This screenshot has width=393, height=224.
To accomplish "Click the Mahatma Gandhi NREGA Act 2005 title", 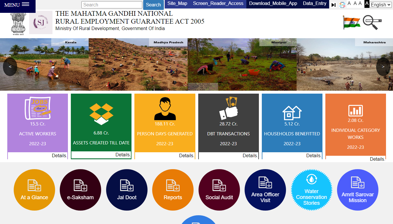I will [130, 17].
